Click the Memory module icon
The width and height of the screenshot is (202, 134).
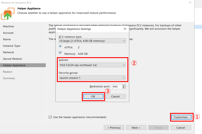coord(60,53)
